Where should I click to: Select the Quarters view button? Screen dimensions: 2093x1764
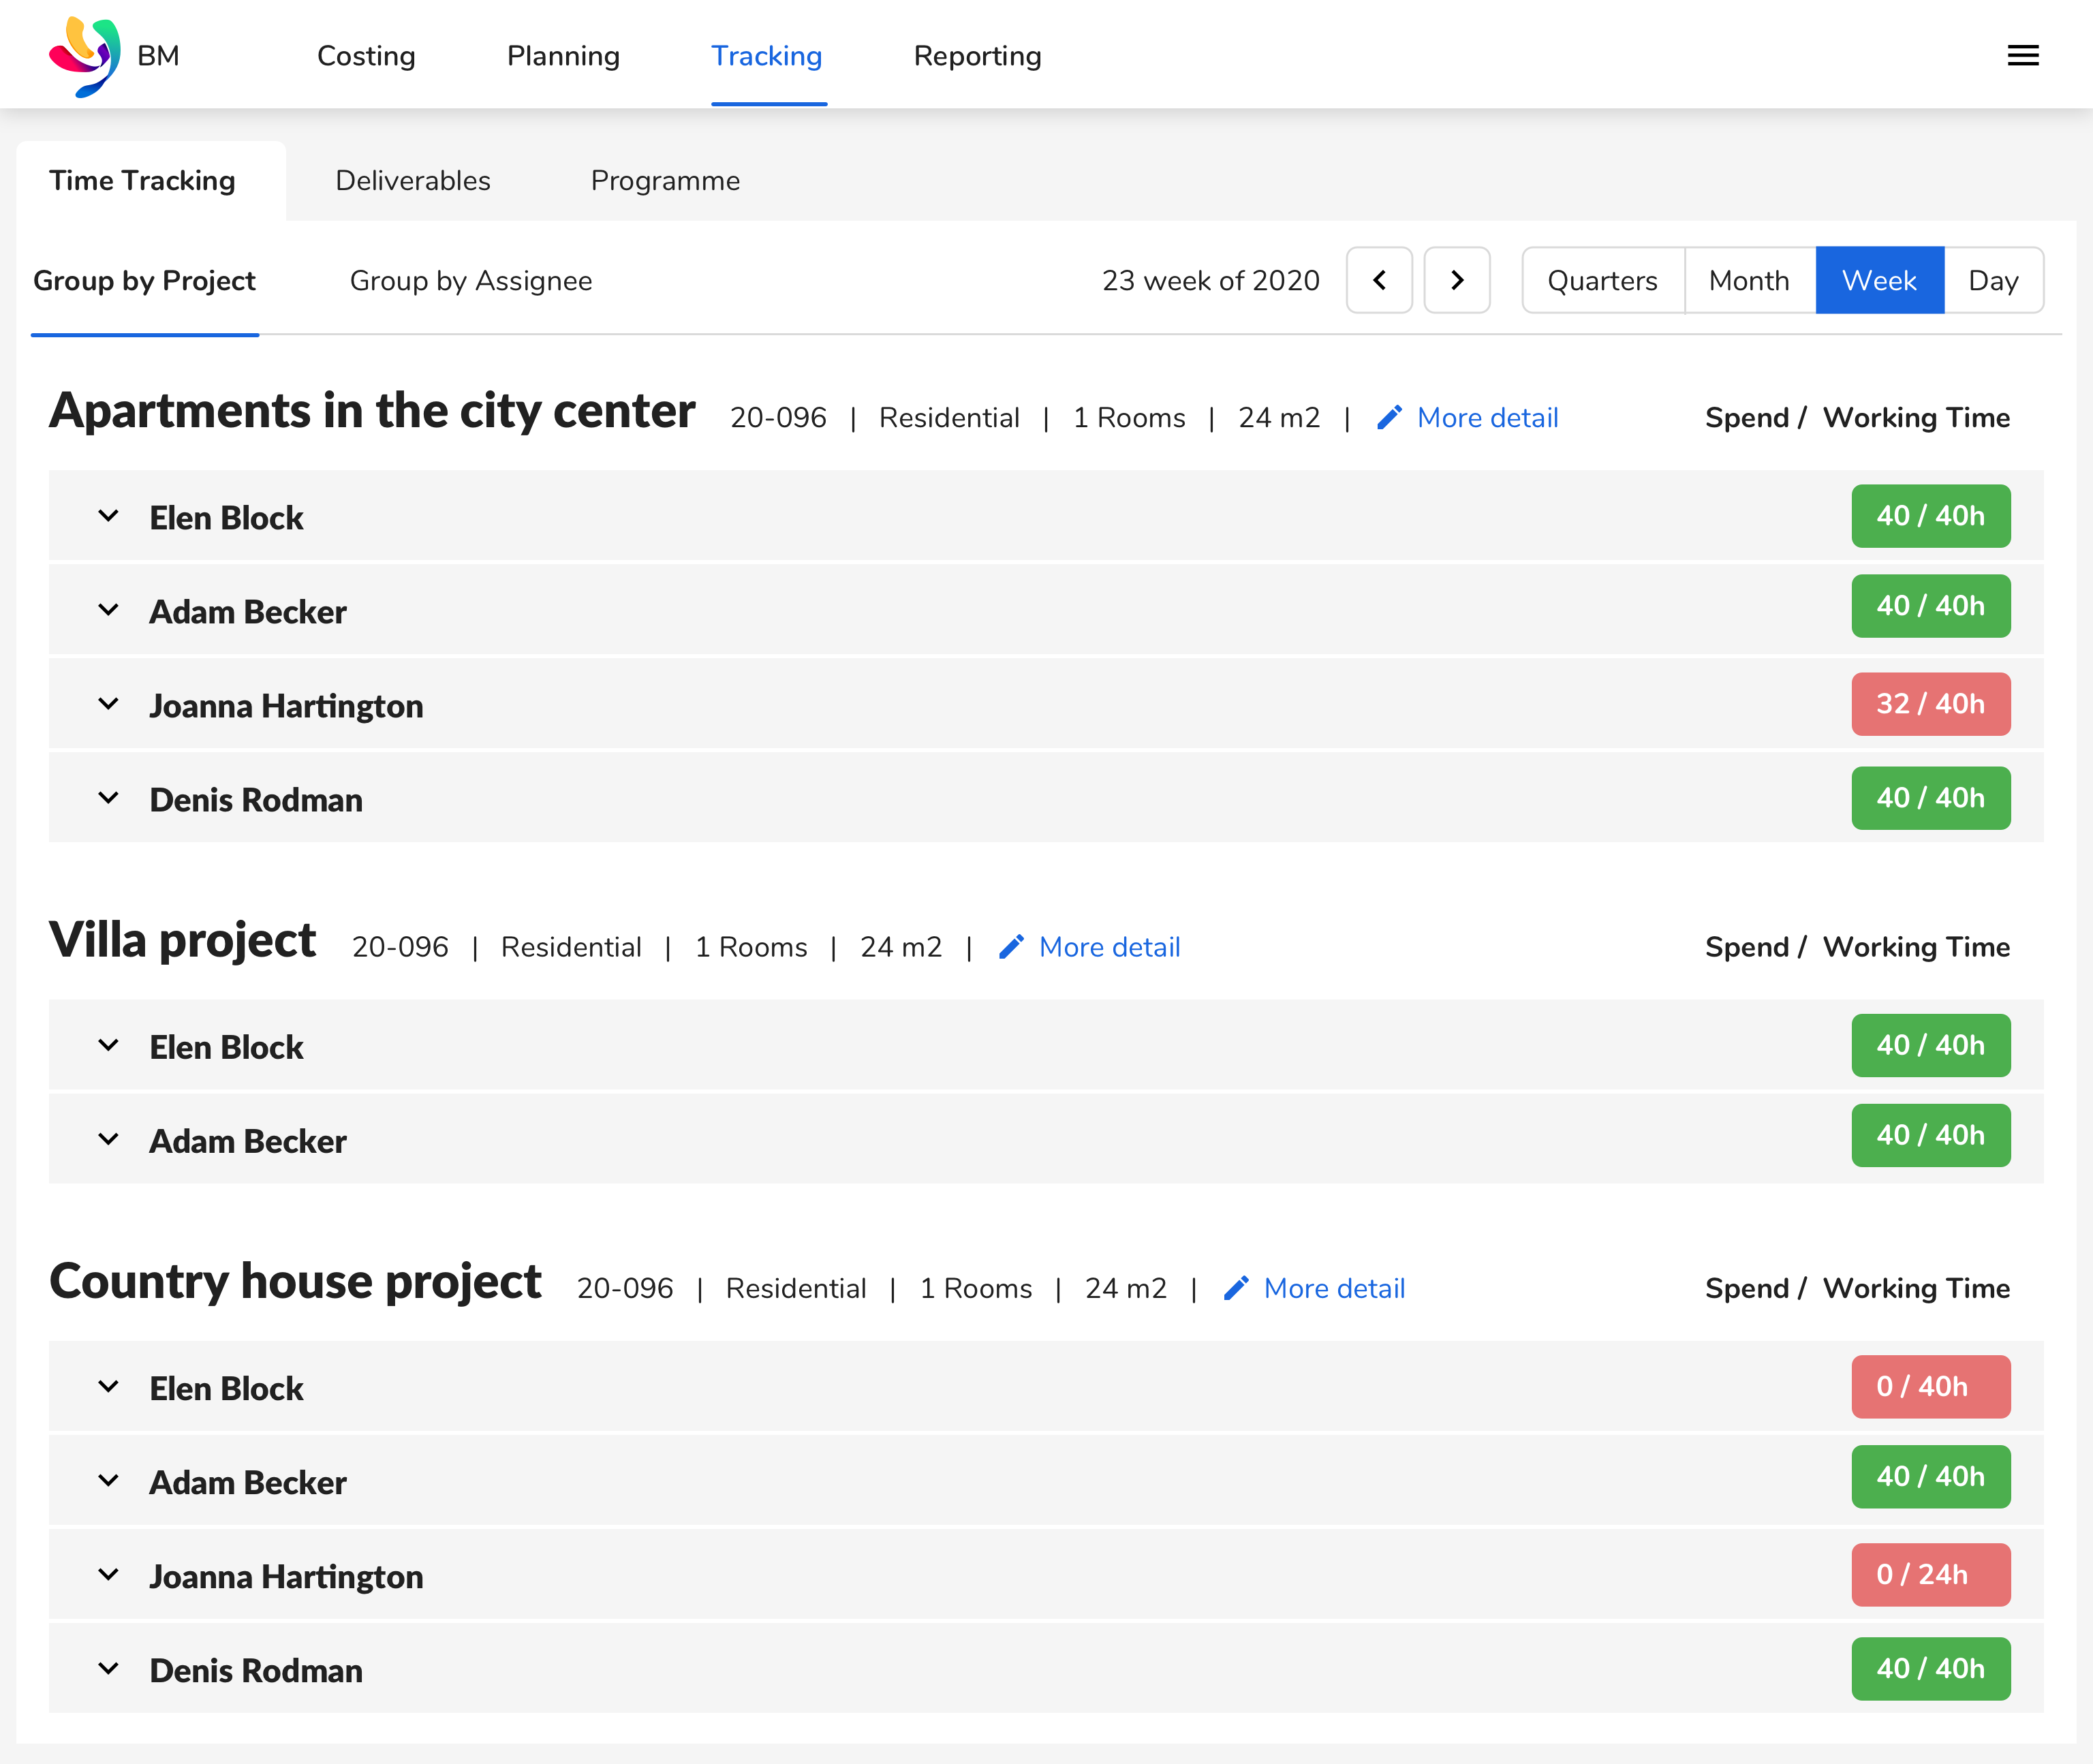pos(1601,280)
